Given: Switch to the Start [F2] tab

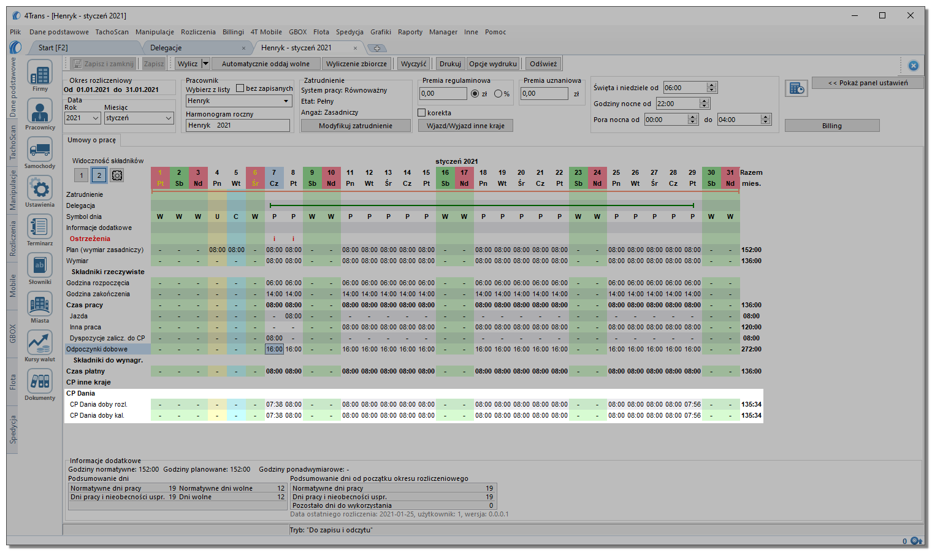Looking at the screenshot, I should [x=53, y=48].
